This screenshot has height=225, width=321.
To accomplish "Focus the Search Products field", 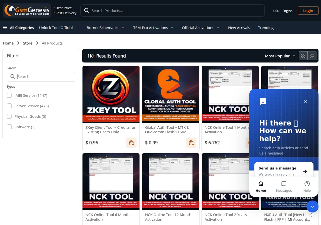I will [x=172, y=10].
